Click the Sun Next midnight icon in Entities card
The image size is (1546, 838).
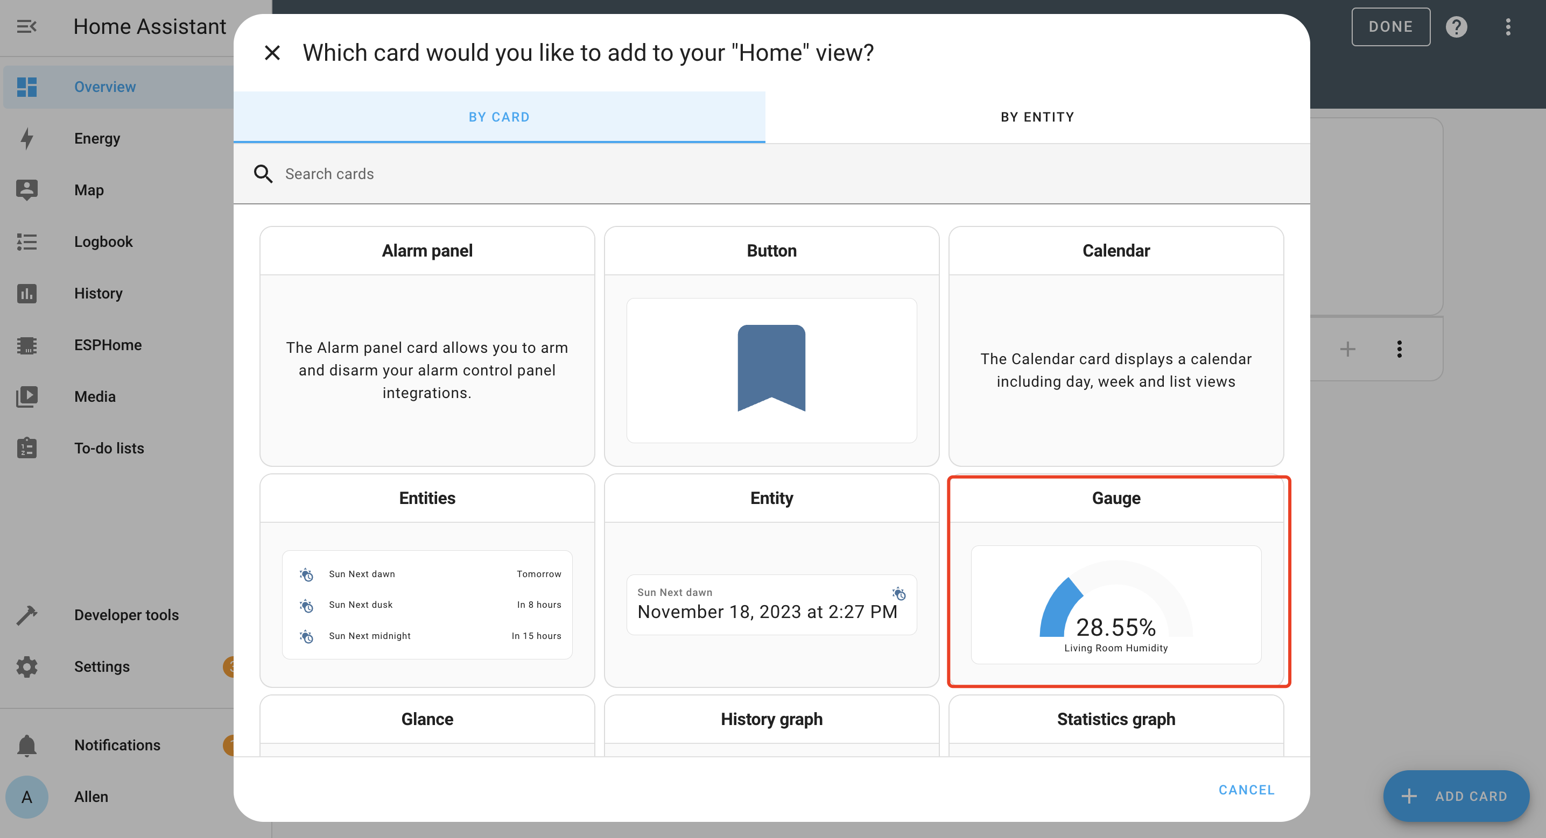306,636
